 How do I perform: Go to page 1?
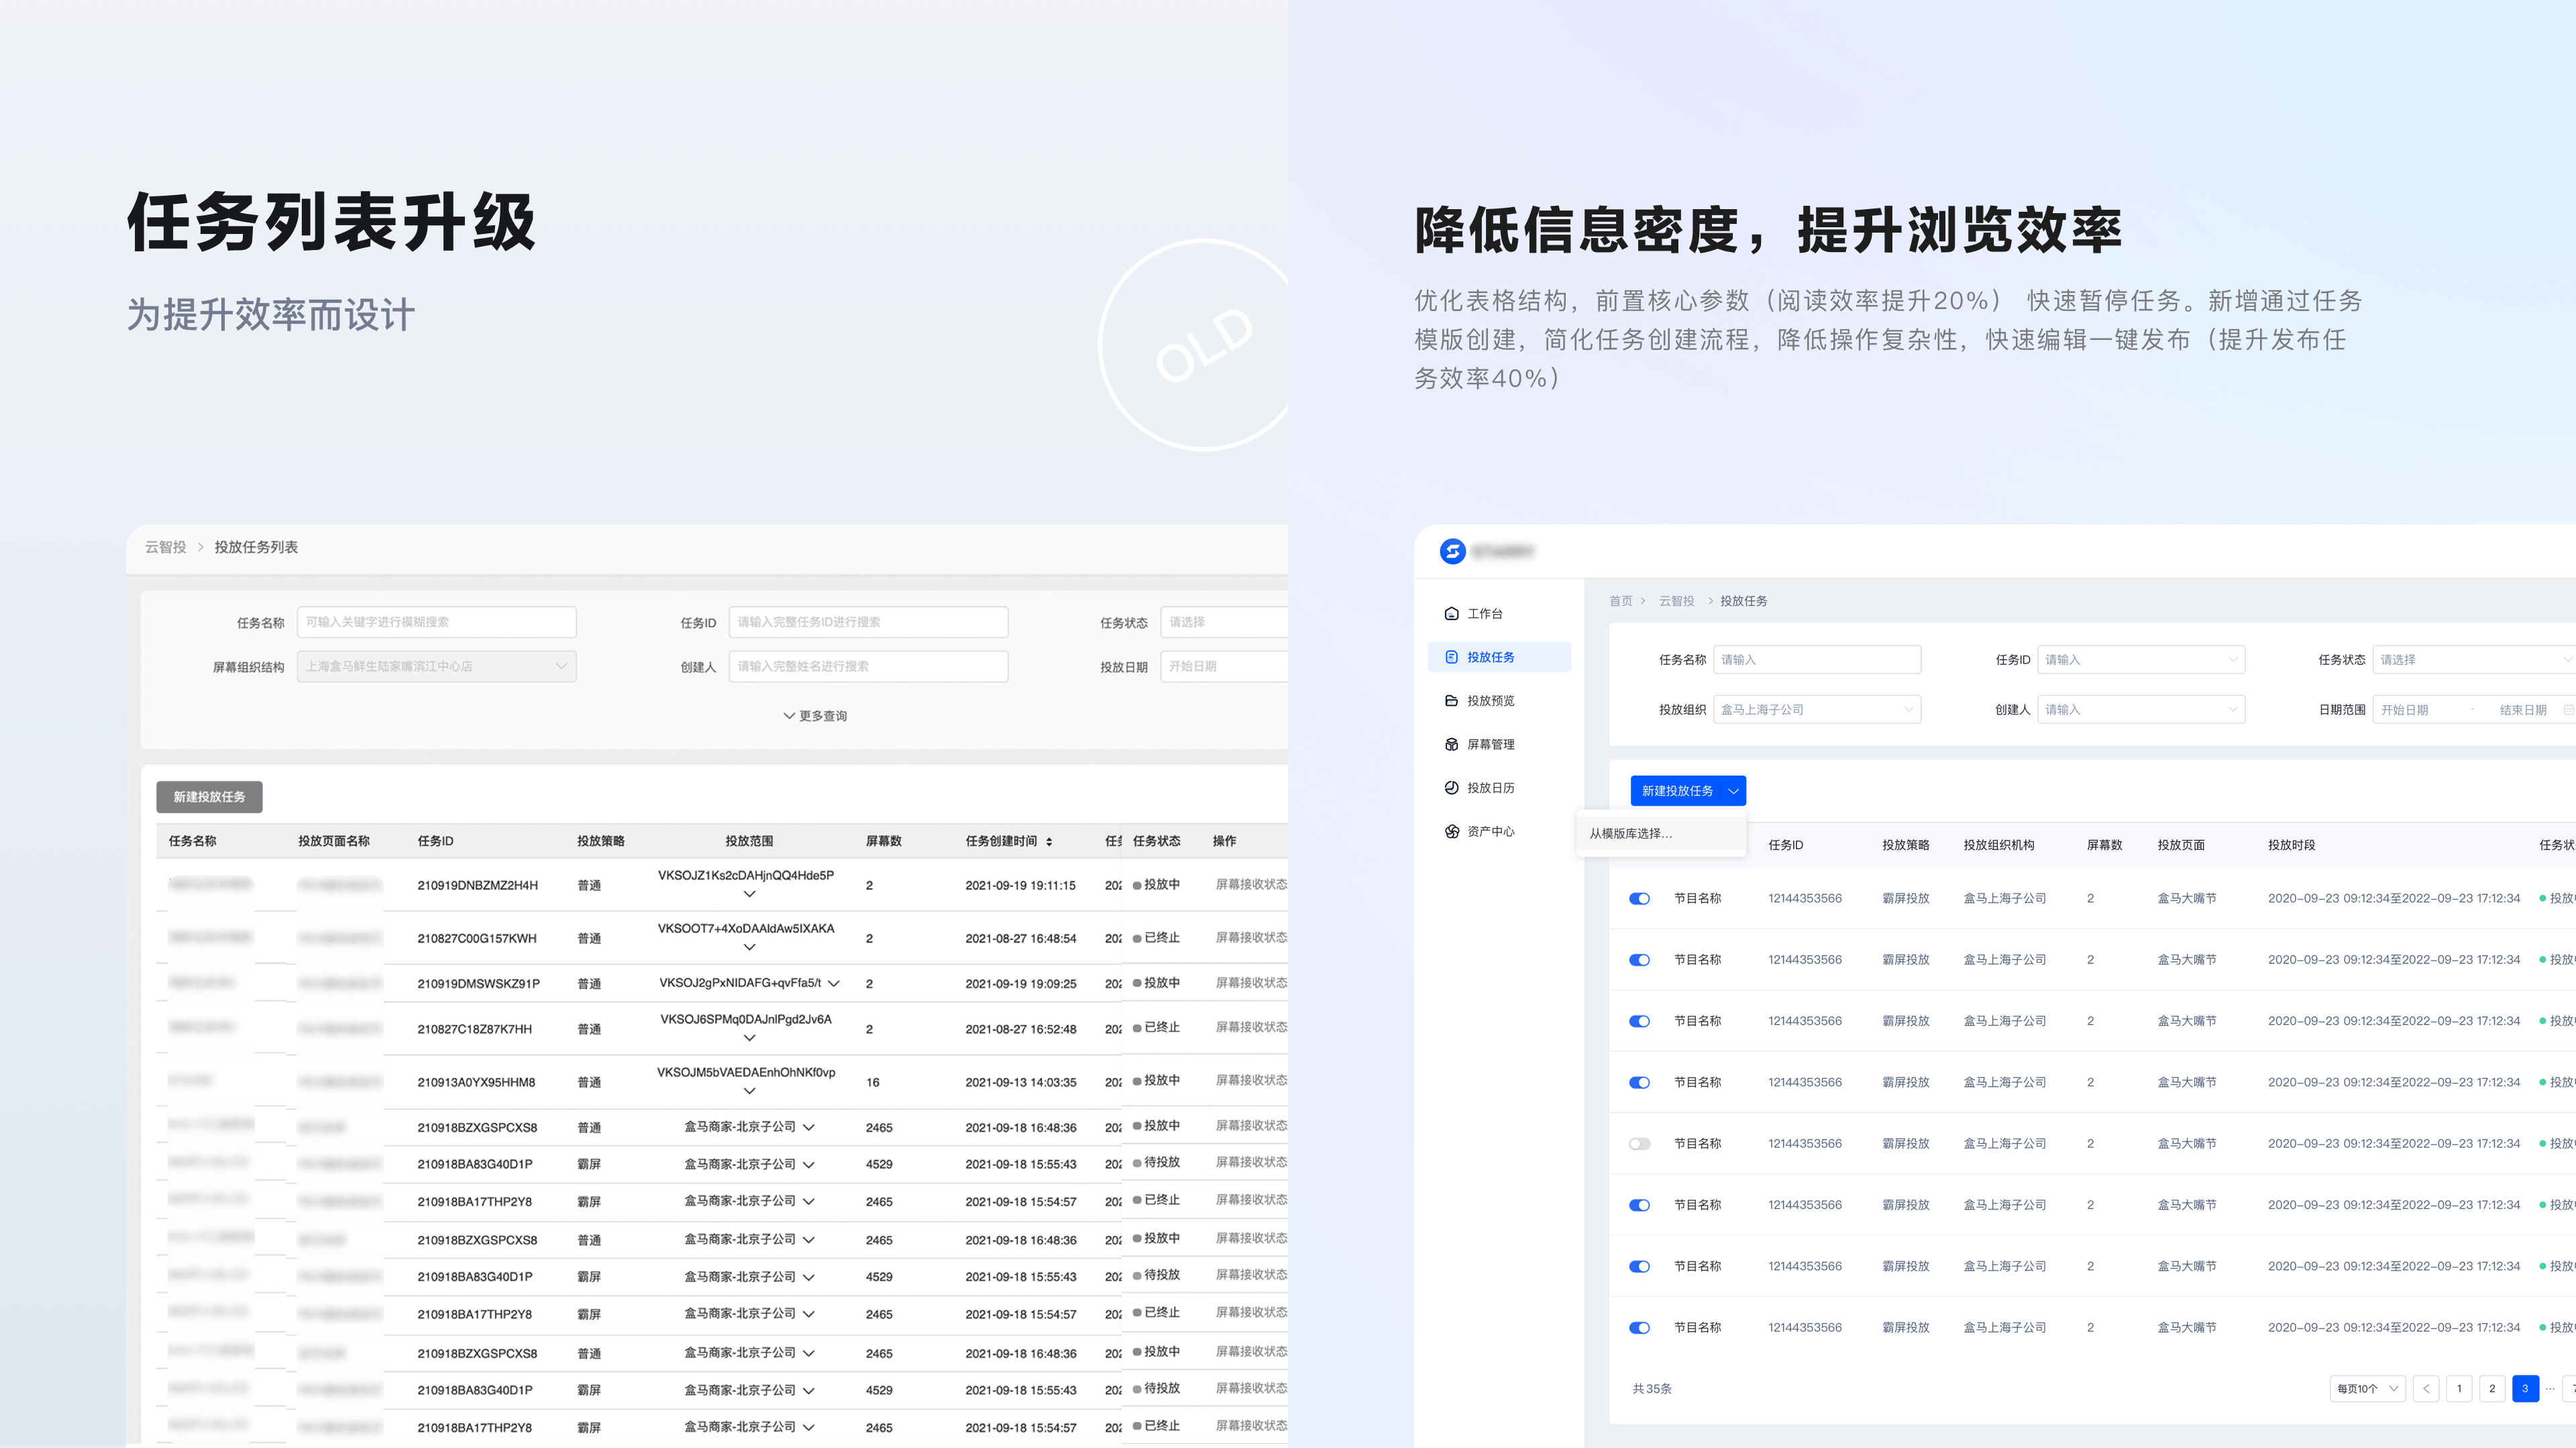coord(2459,1388)
